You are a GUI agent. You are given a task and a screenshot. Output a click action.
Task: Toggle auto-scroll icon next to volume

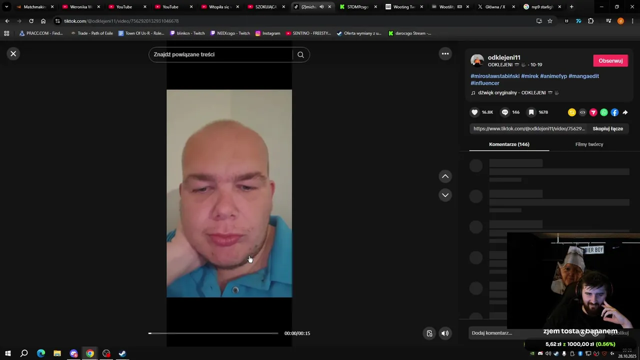coord(429,333)
